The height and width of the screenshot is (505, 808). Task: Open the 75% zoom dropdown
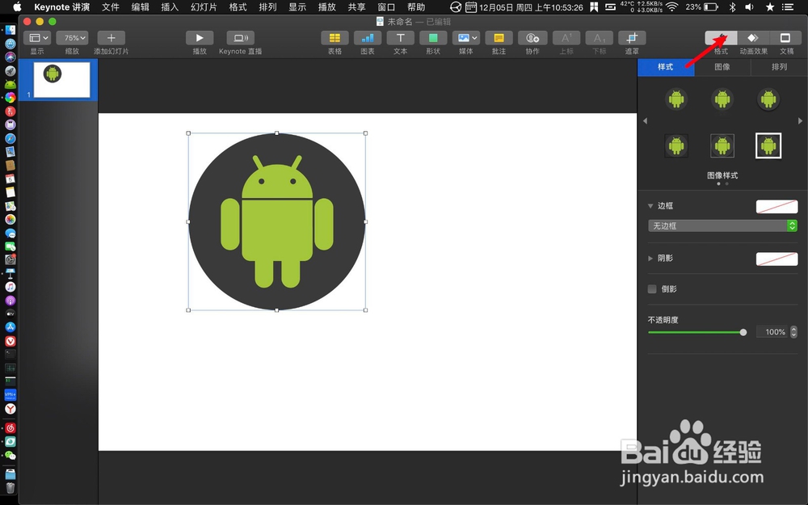point(72,38)
